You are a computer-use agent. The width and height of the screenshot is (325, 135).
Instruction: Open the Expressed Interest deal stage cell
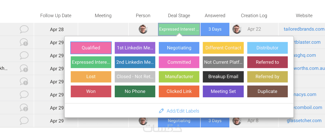tap(179, 29)
